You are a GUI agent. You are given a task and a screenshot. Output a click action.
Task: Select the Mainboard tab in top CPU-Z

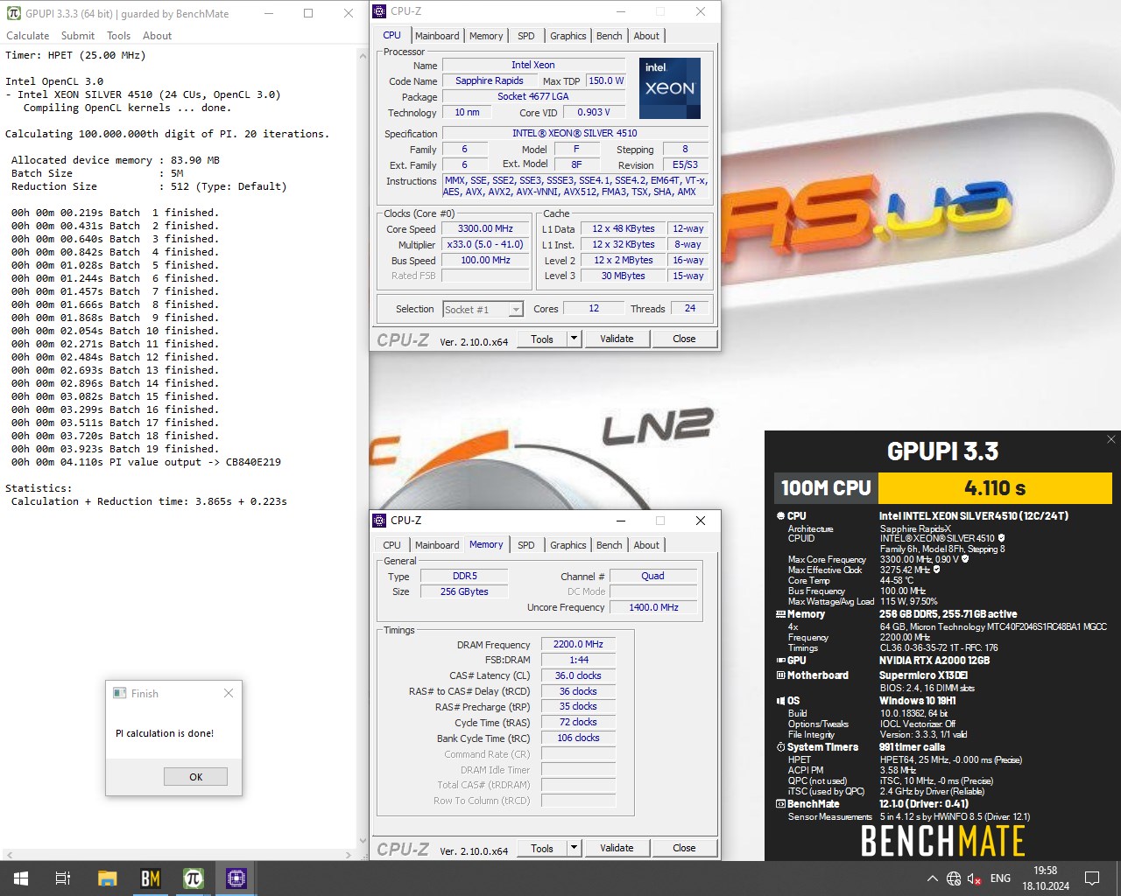[x=437, y=36]
